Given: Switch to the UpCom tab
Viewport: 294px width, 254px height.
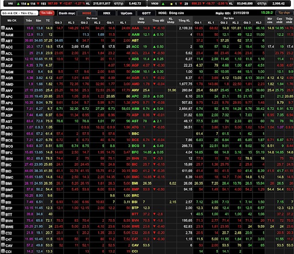Looking at the screenshot, I should (126, 13).
